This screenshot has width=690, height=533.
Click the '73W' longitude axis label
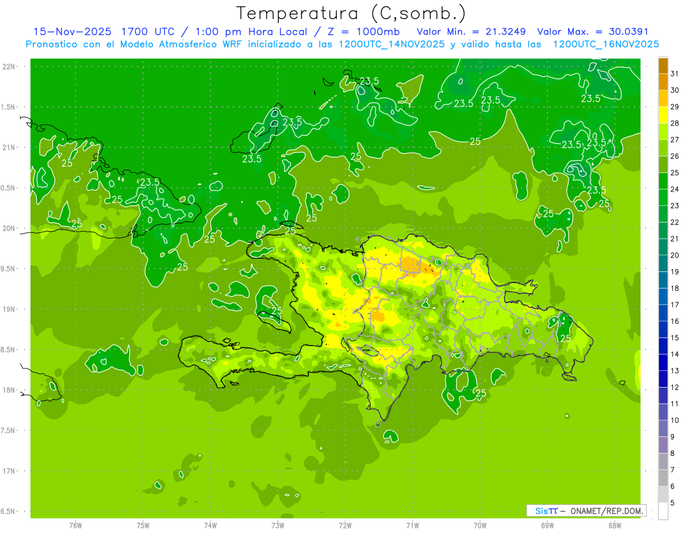point(278,525)
